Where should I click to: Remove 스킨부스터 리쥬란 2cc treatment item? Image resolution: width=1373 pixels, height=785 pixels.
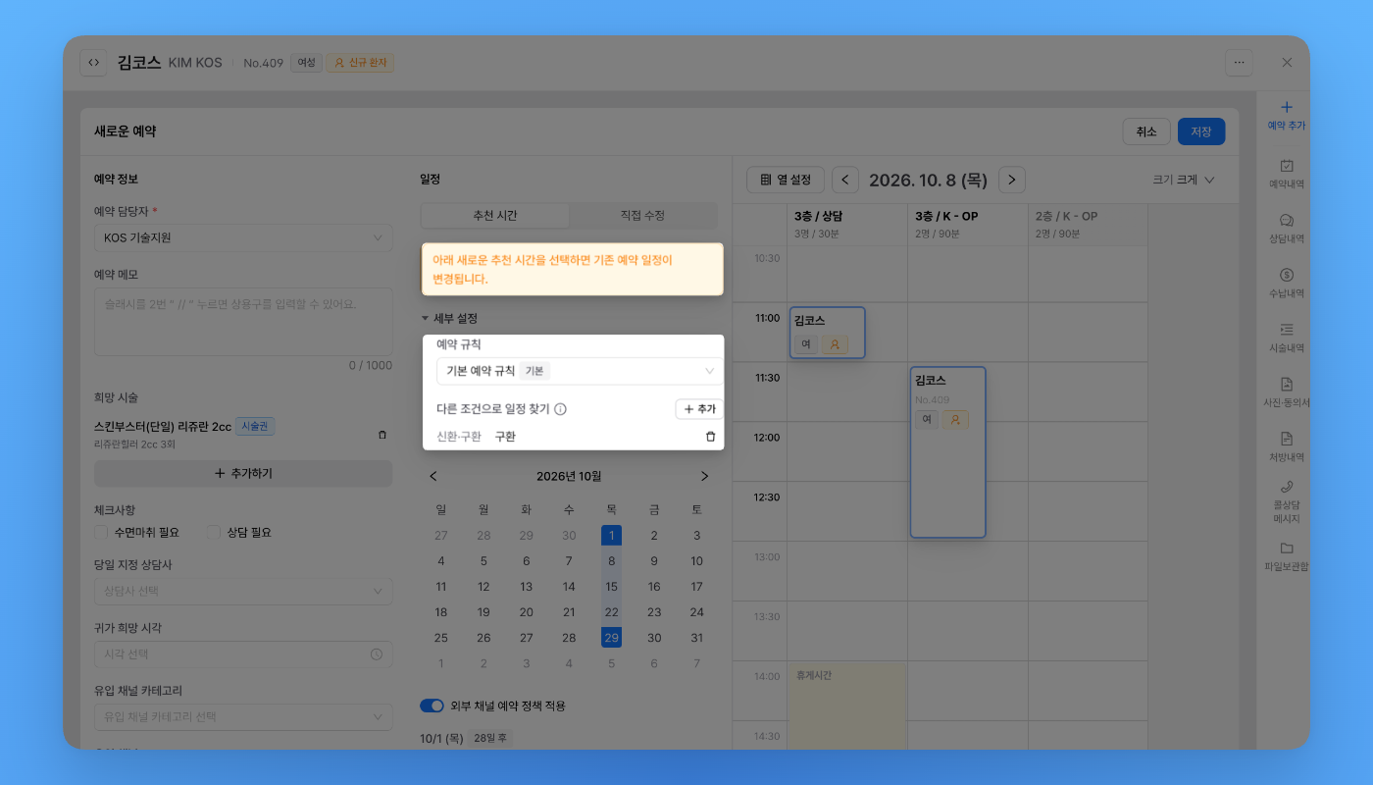(x=382, y=435)
